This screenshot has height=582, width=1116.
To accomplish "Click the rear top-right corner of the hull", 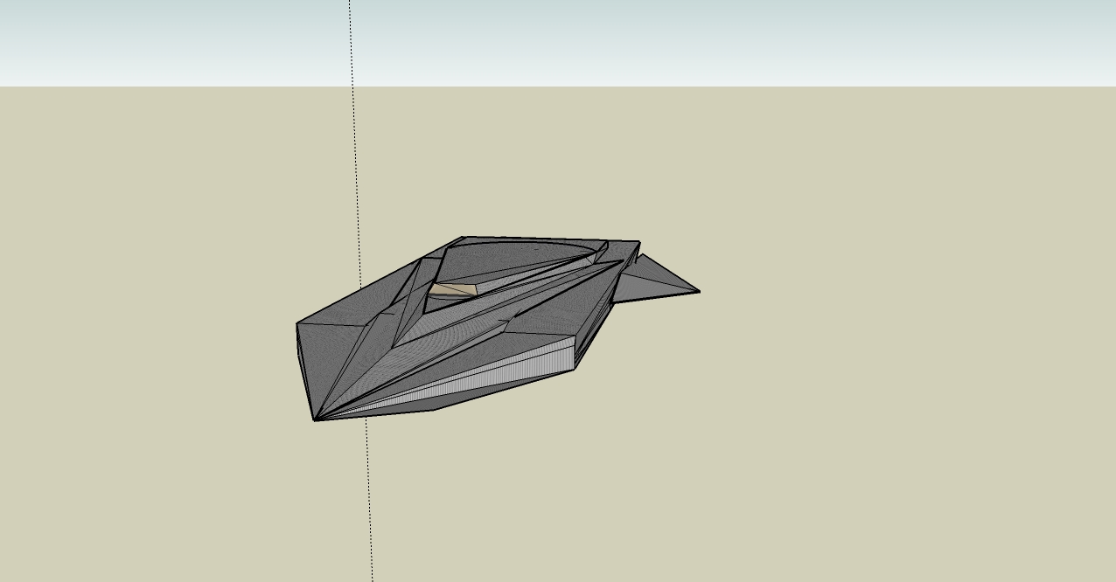I will [638, 243].
